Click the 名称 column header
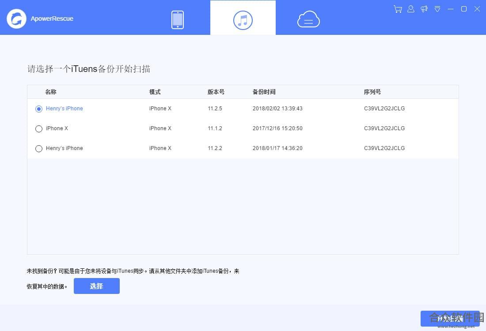 coord(50,92)
